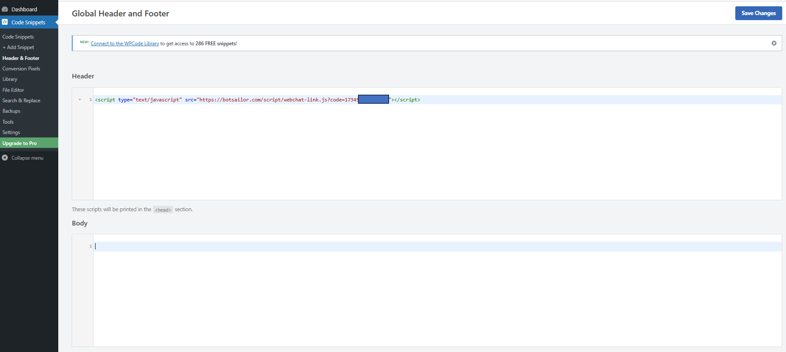The image size is (786, 352).
Task: Dismiss the WPCode Library notice
Action: tap(774, 43)
